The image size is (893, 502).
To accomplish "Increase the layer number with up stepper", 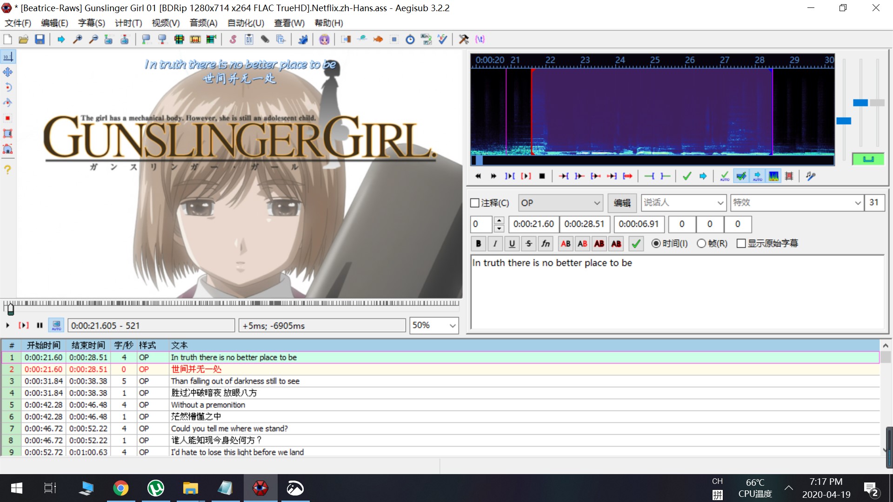I will pos(499,220).
